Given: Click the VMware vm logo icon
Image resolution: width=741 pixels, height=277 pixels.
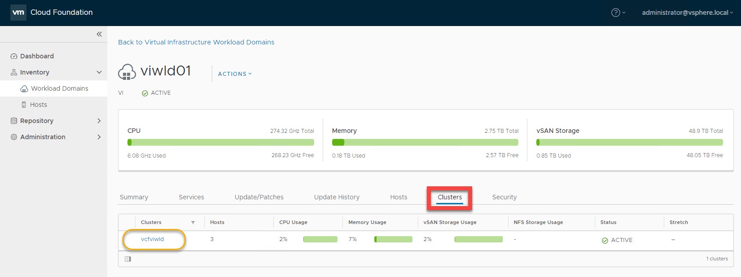Looking at the screenshot, I should coord(18,12).
